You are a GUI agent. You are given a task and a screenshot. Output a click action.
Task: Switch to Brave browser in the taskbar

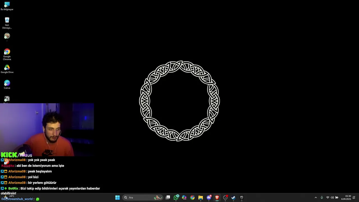click(217, 198)
